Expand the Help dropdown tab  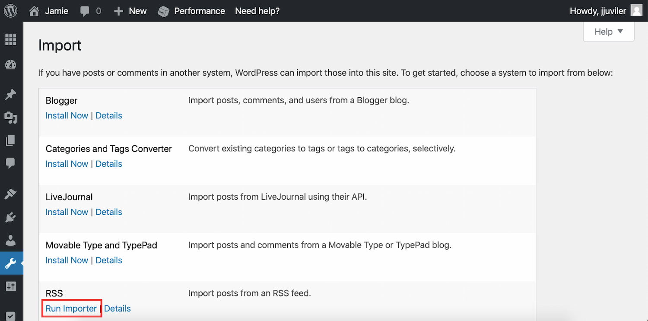point(608,32)
